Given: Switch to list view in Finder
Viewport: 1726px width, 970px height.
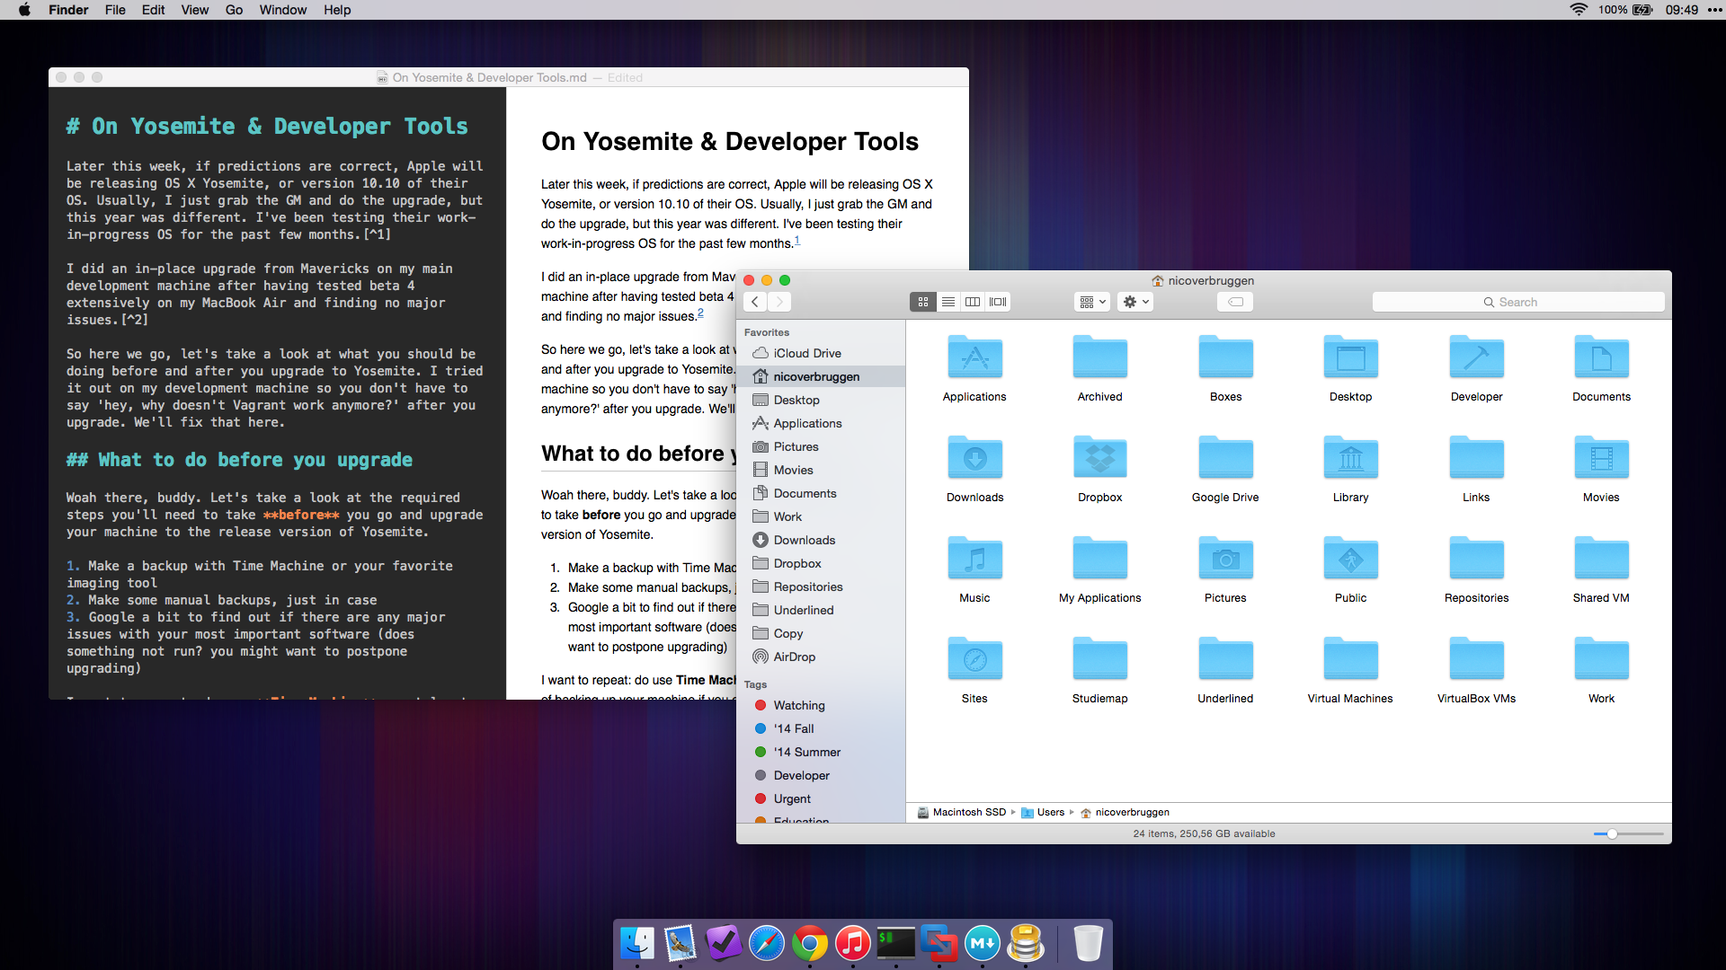Looking at the screenshot, I should click(949, 302).
